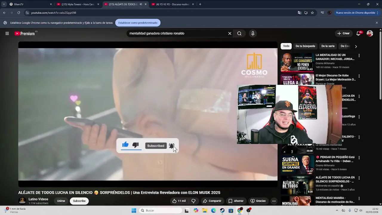382x215 pixels.
Task: Expand hidden system tray icons
Action: 337,211
